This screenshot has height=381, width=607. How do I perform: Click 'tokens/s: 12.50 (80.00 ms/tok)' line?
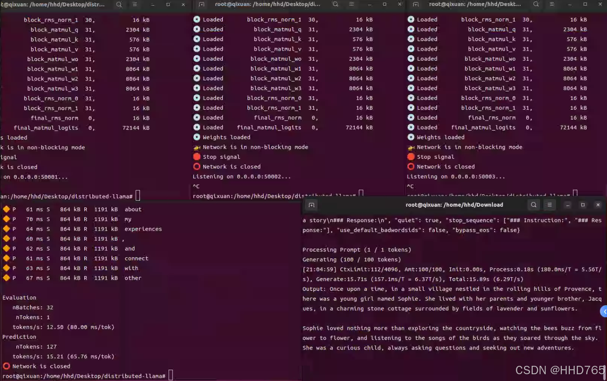pyautogui.click(x=64, y=327)
